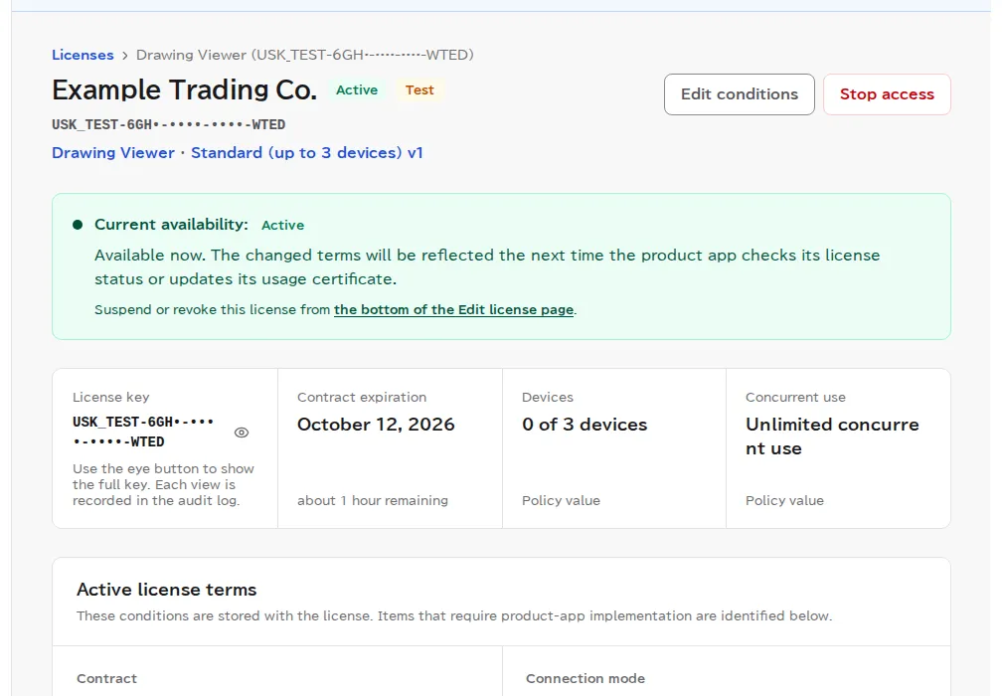Click the Policy value text under Concurrent use
The height and width of the screenshot is (696, 1003).
pyautogui.click(x=785, y=501)
